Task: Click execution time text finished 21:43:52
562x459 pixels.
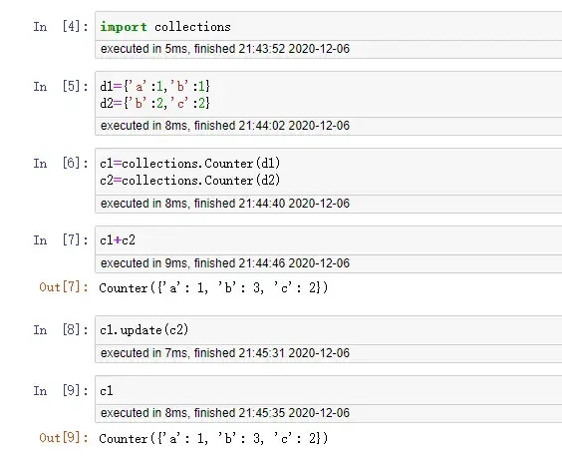Action: [x=225, y=49]
